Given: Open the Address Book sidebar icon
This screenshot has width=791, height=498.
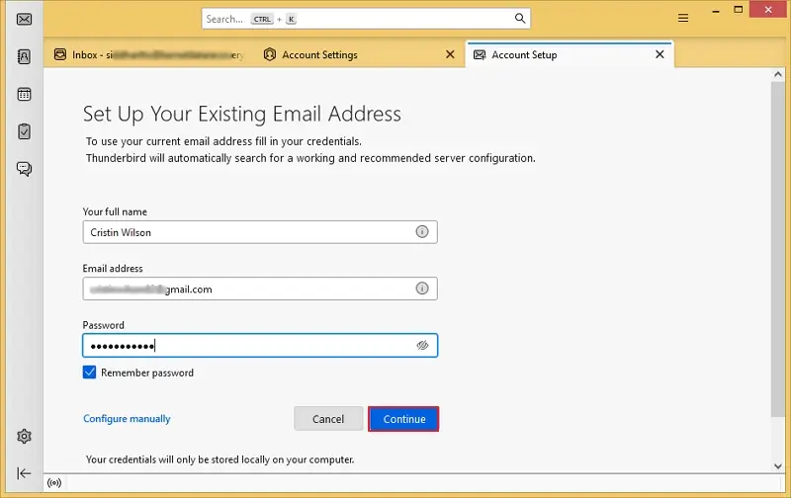Looking at the screenshot, I should click(x=24, y=56).
